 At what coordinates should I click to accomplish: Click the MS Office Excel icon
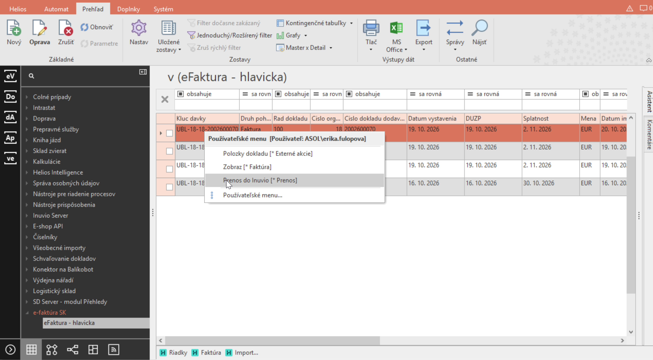tap(396, 28)
